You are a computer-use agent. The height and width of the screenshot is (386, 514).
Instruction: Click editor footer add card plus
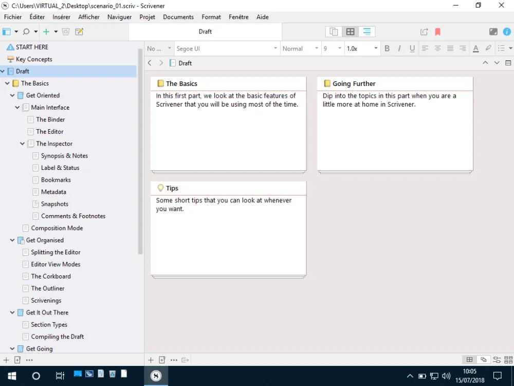click(151, 360)
